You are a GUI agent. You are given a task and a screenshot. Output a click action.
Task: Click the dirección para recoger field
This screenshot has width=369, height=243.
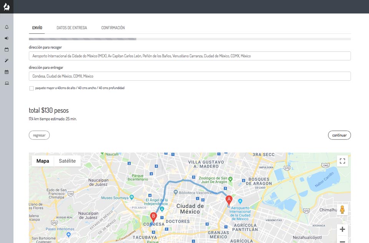189,56
